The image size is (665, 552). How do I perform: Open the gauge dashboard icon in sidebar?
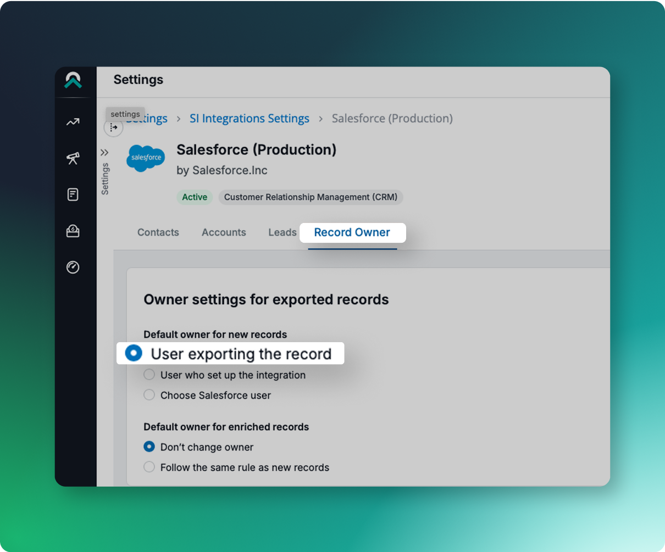[x=73, y=267]
